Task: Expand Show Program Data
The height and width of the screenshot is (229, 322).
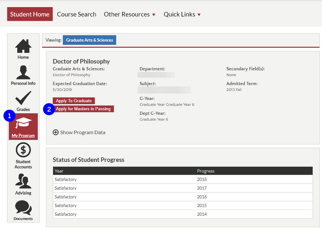Action: tap(79, 132)
